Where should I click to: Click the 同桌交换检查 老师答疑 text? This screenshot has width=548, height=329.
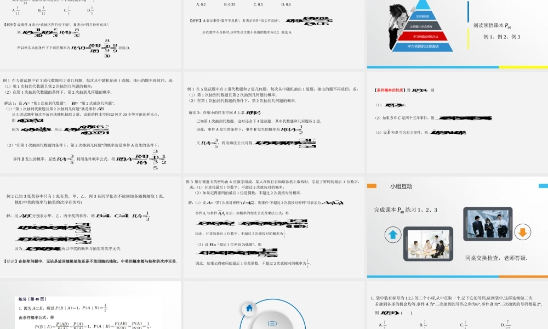496,258
